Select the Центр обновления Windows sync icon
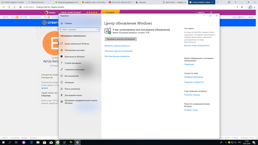This screenshot has height=145, width=258. coord(62,44)
